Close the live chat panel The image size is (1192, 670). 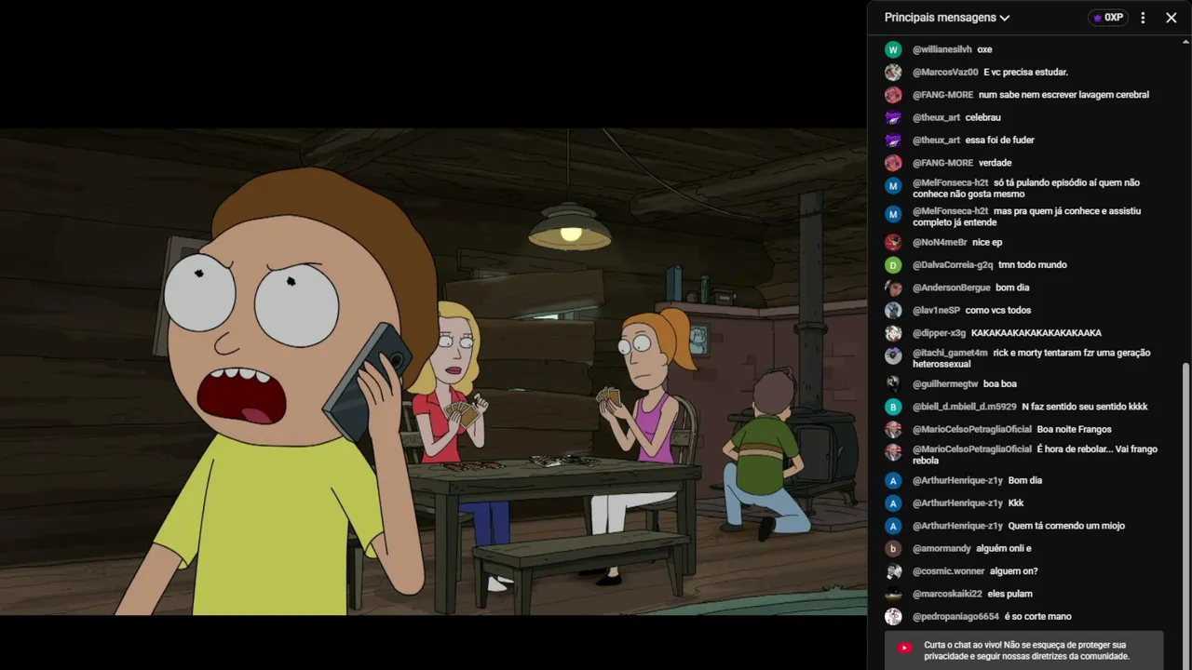(1172, 18)
